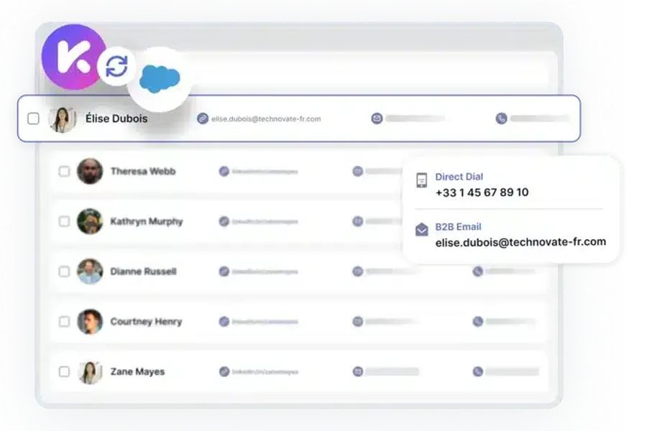Click the B2B Email envelope icon

pos(423,228)
